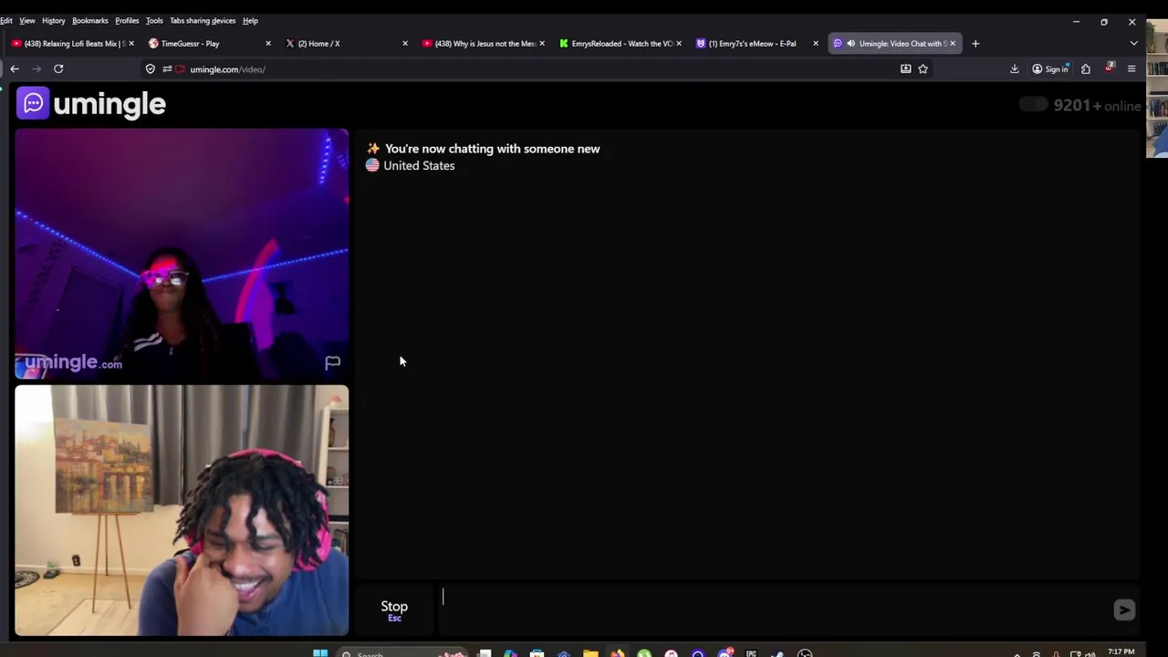This screenshot has width=1168, height=657.
Task: Send the message with the arrow button
Action: (1124, 610)
